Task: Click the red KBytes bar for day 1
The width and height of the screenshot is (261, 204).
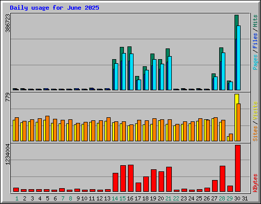Action: pos(16,190)
